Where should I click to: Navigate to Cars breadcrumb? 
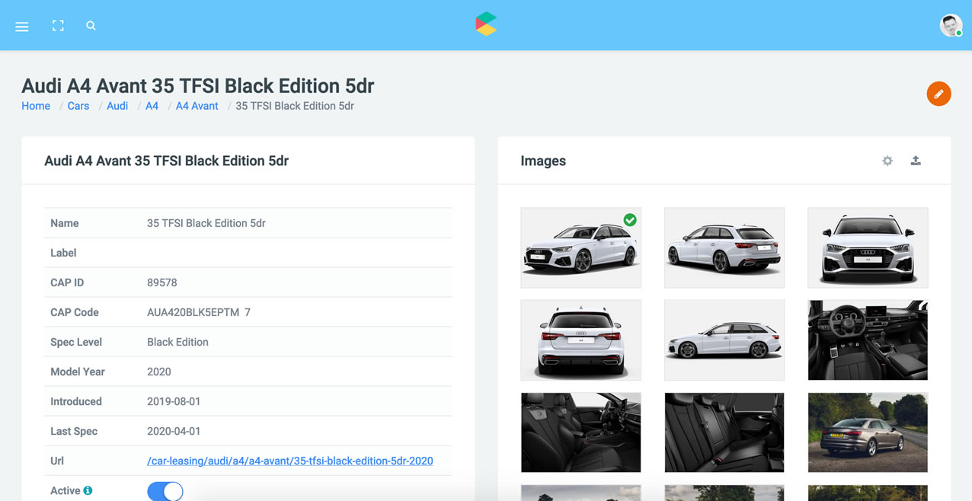[x=78, y=106]
